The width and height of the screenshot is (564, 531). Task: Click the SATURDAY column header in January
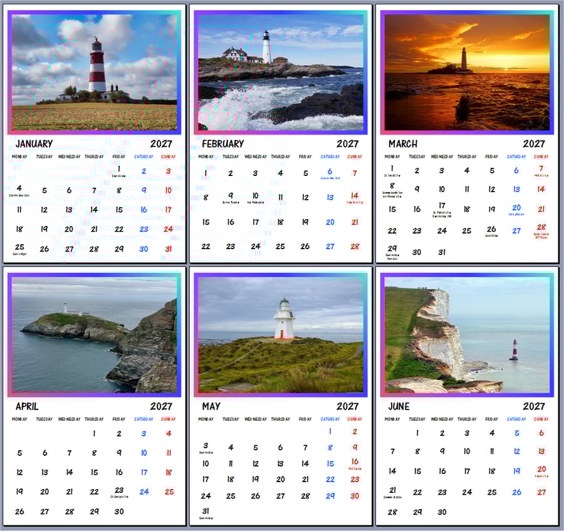pos(143,156)
